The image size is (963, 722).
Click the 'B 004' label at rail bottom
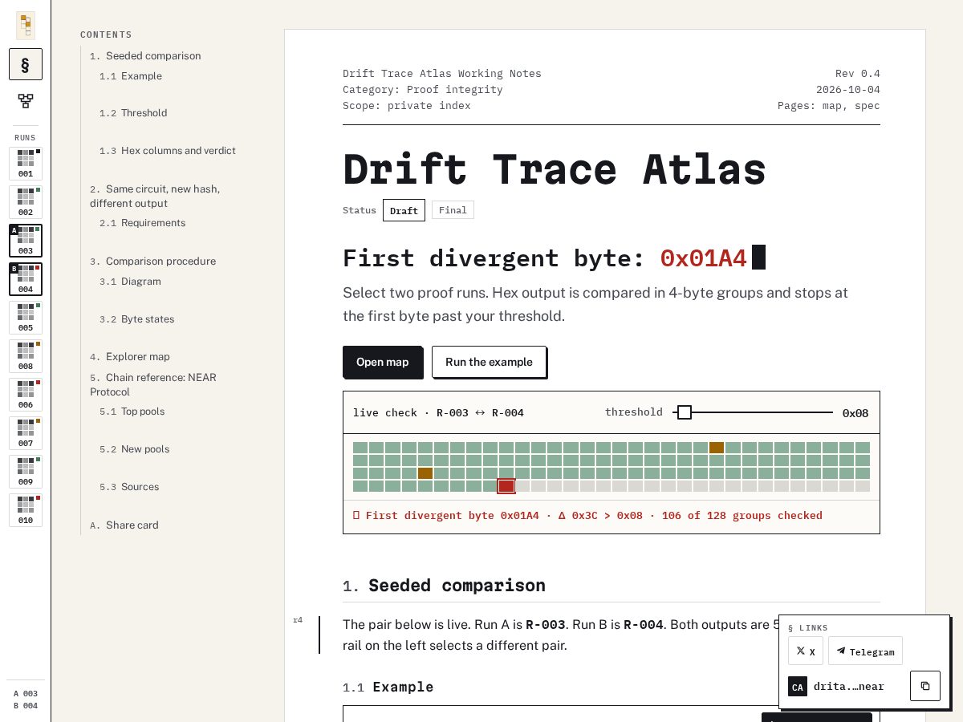26,706
